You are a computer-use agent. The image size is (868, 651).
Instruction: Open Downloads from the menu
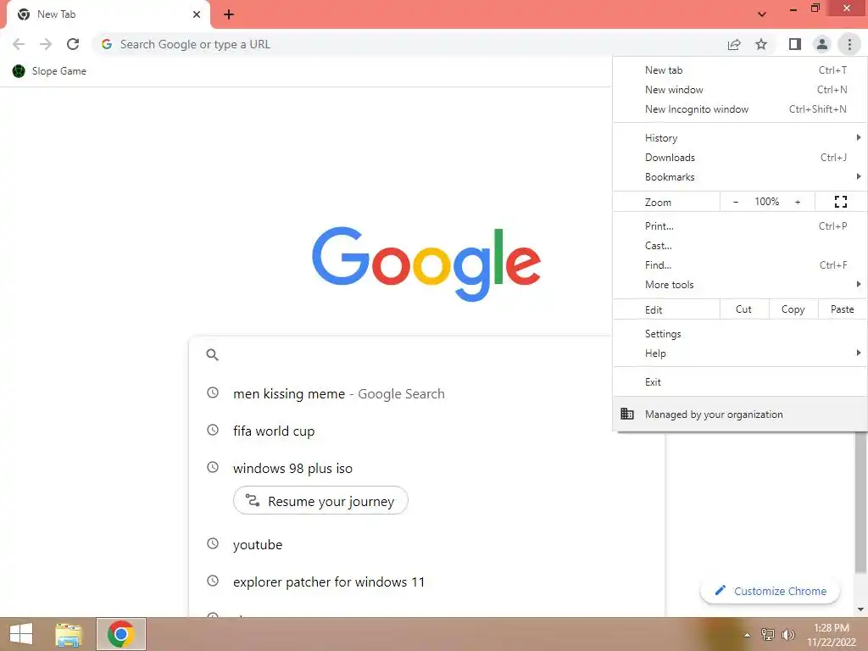(x=739, y=157)
